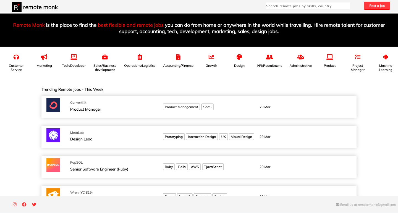Go to remote monk home title
Viewport: 398px width, 213px height.
tap(40, 7)
